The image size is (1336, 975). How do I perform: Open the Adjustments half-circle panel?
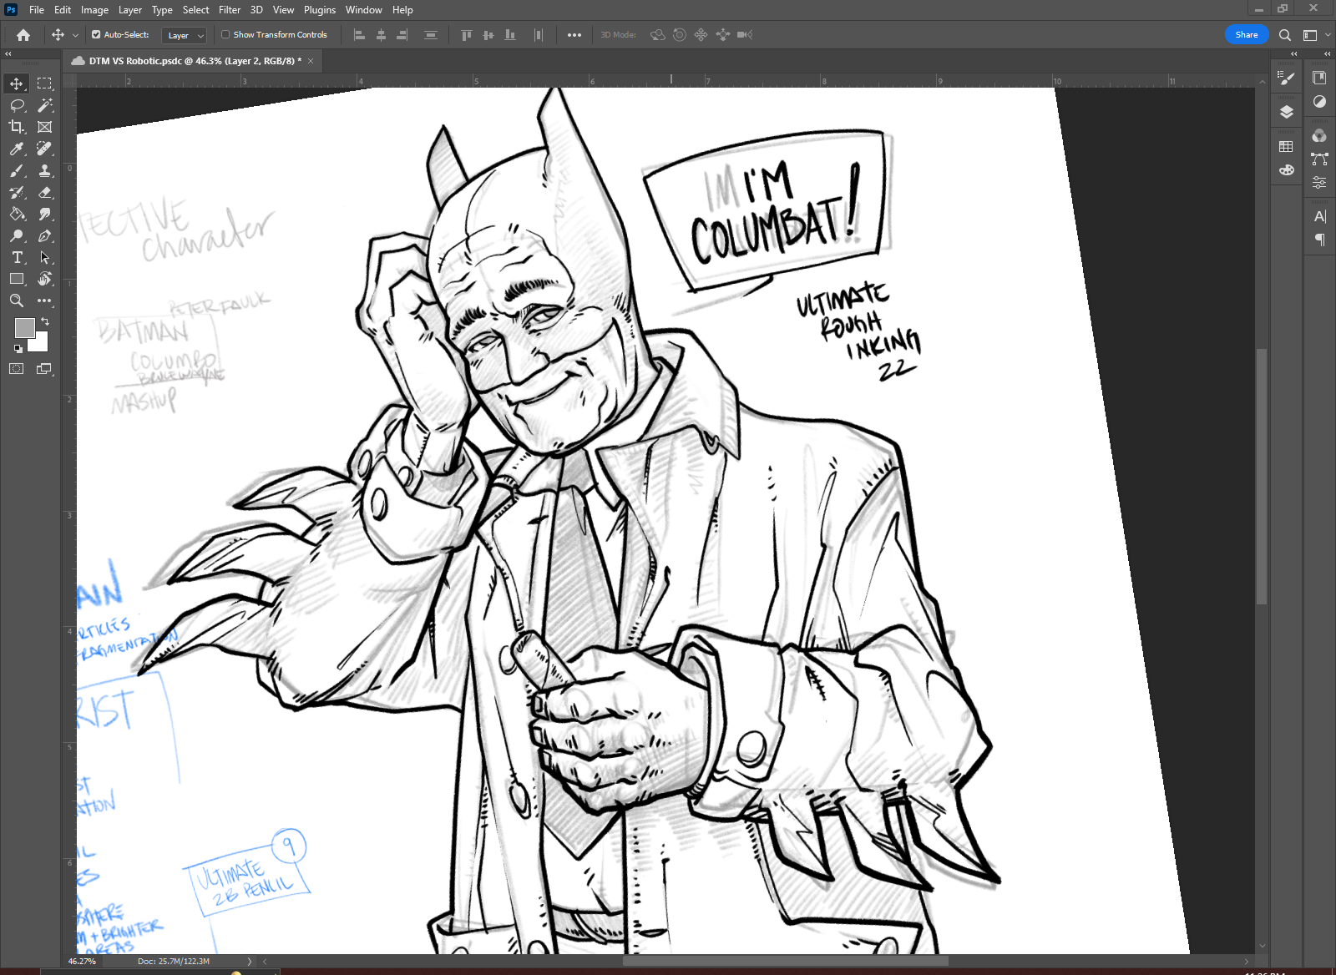click(1319, 102)
